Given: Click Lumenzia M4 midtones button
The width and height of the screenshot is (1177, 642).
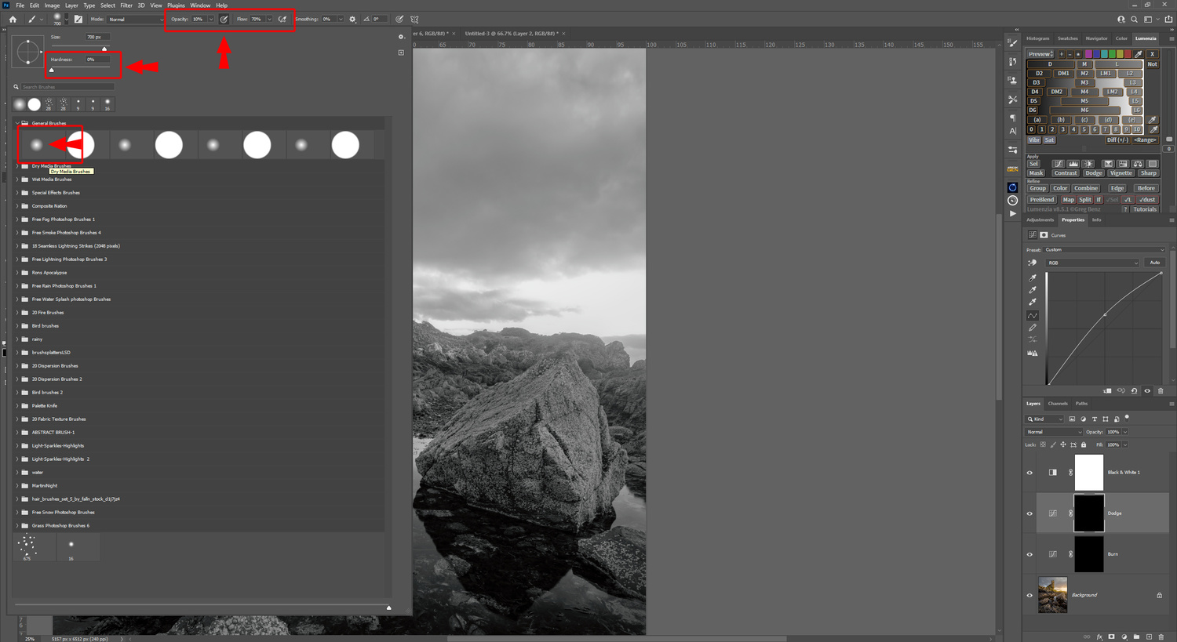Looking at the screenshot, I should click(x=1084, y=92).
